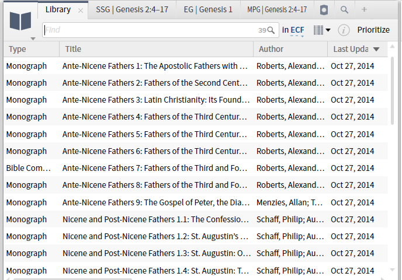Click Monograph type cell for Nicene Fathers 1.4
The height and width of the screenshot is (280, 402).
tap(26, 271)
